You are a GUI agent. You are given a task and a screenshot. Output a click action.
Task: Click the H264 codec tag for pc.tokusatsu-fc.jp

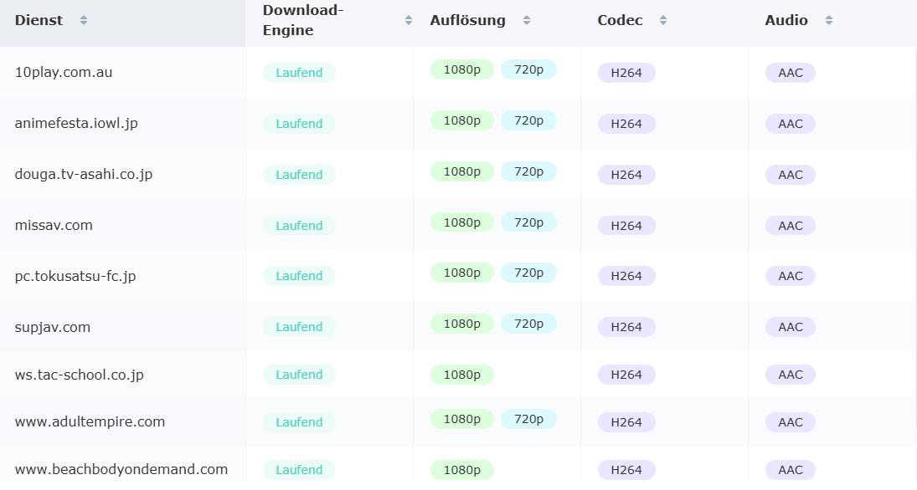tap(626, 276)
